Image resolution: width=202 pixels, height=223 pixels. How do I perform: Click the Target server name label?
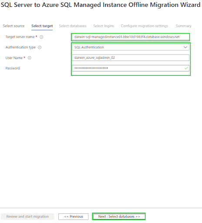click(20, 37)
